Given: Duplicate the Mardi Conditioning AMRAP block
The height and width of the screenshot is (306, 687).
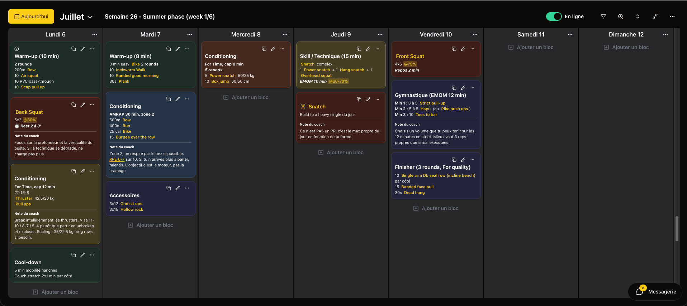Looking at the screenshot, I should 169,99.
